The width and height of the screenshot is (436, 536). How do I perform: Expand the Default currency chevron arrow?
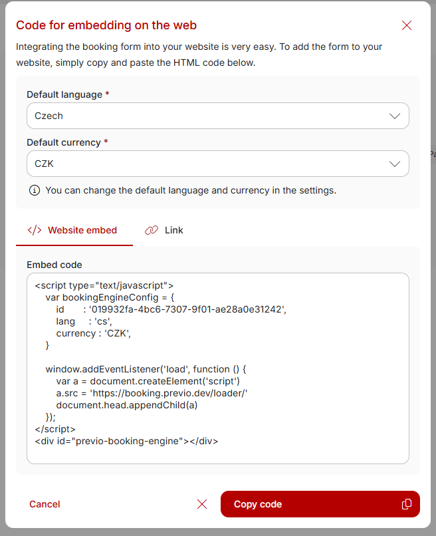pyautogui.click(x=395, y=164)
